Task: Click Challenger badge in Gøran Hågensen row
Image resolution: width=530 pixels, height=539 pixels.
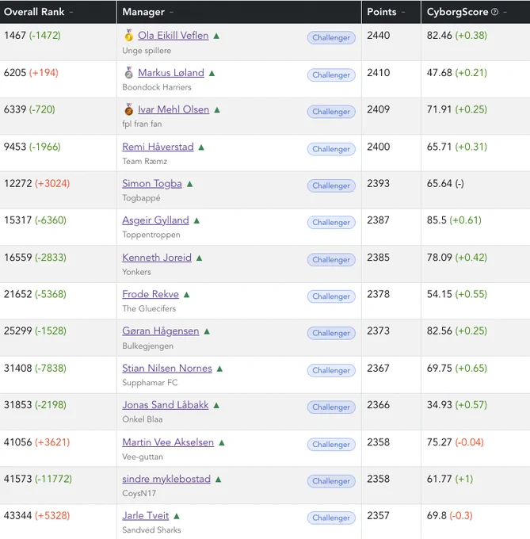Action: coord(331,333)
